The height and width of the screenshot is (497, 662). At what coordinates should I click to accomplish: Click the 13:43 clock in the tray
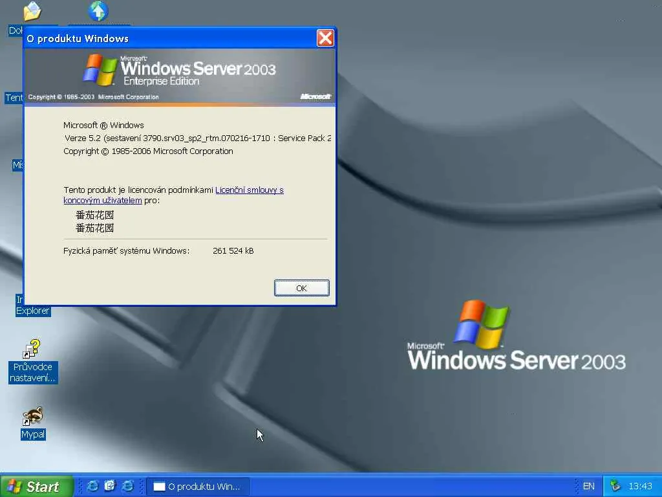tap(640, 487)
